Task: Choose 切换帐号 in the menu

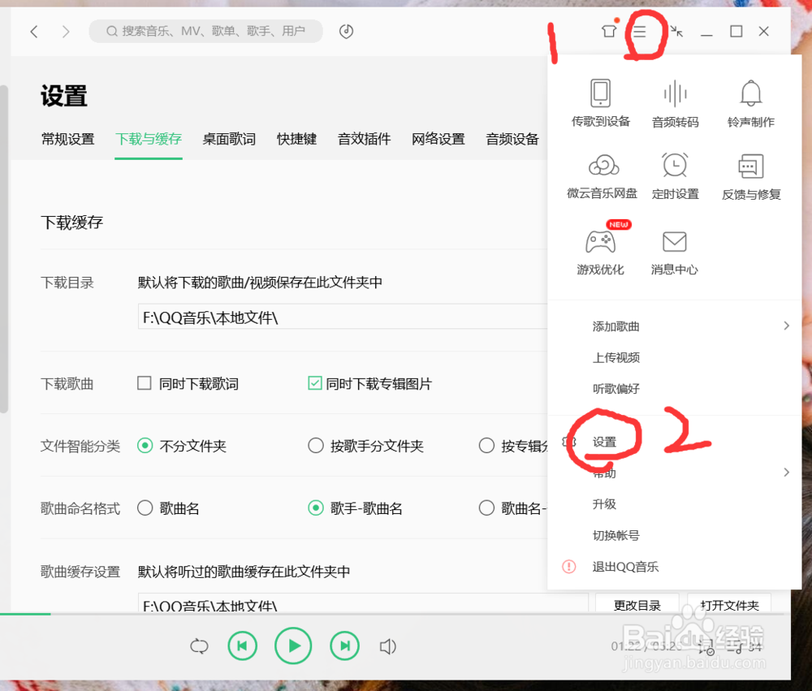Action: click(616, 535)
